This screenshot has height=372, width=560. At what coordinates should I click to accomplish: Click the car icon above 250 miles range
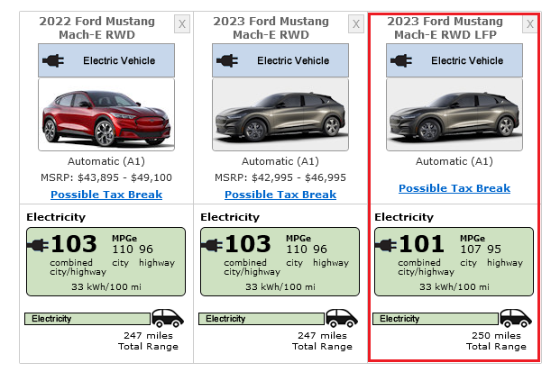click(516, 318)
